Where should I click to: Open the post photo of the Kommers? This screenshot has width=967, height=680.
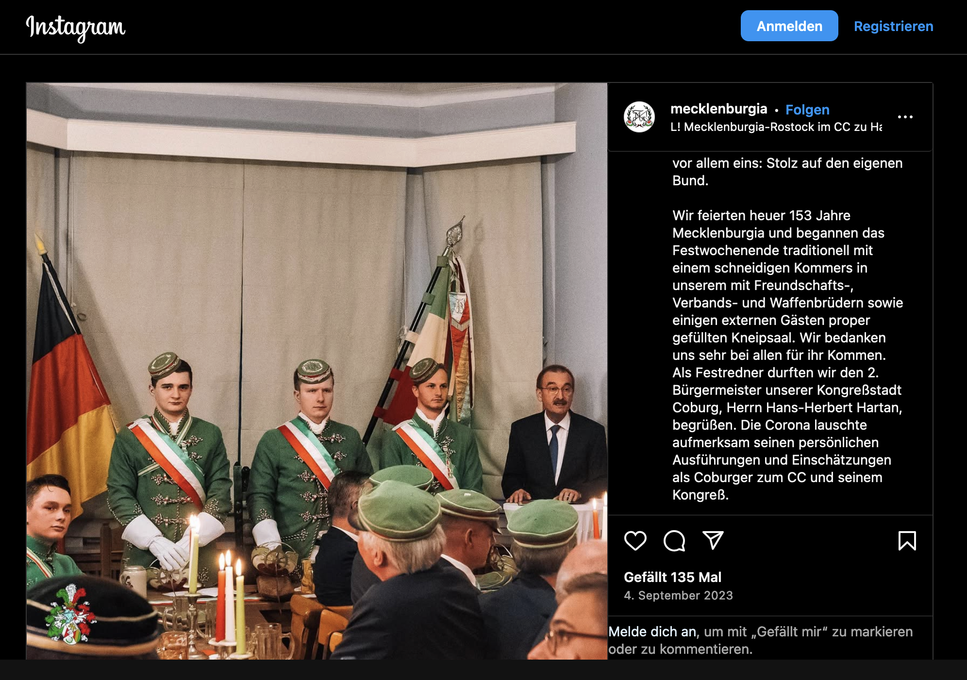pos(317,371)
